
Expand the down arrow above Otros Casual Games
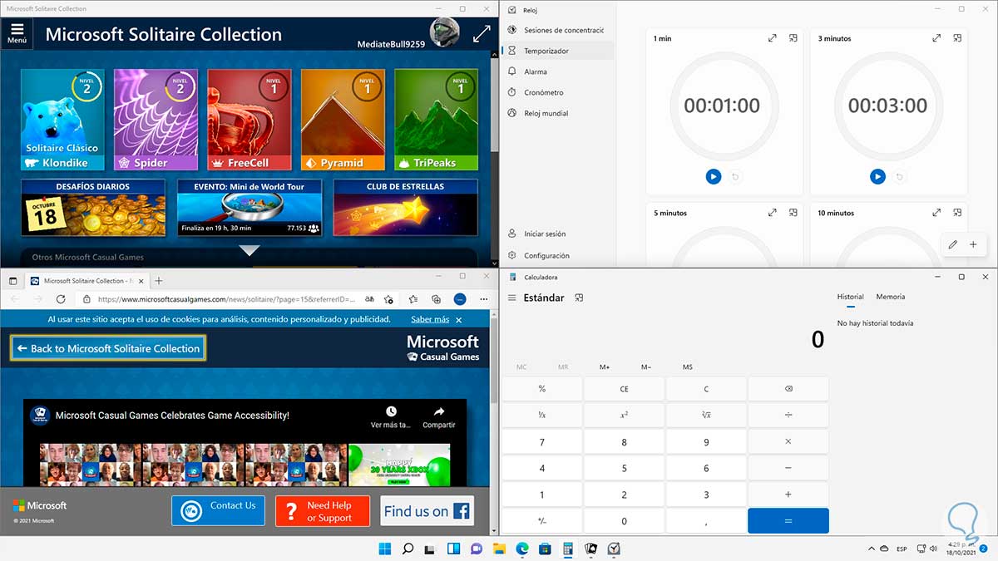coord(249,249)
